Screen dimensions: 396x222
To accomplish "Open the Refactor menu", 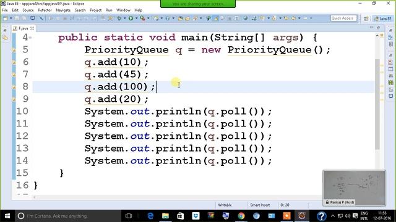I will tap(45, 10).
